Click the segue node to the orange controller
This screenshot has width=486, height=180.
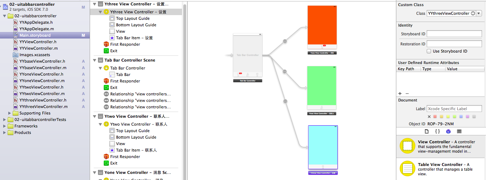[285, 41]
